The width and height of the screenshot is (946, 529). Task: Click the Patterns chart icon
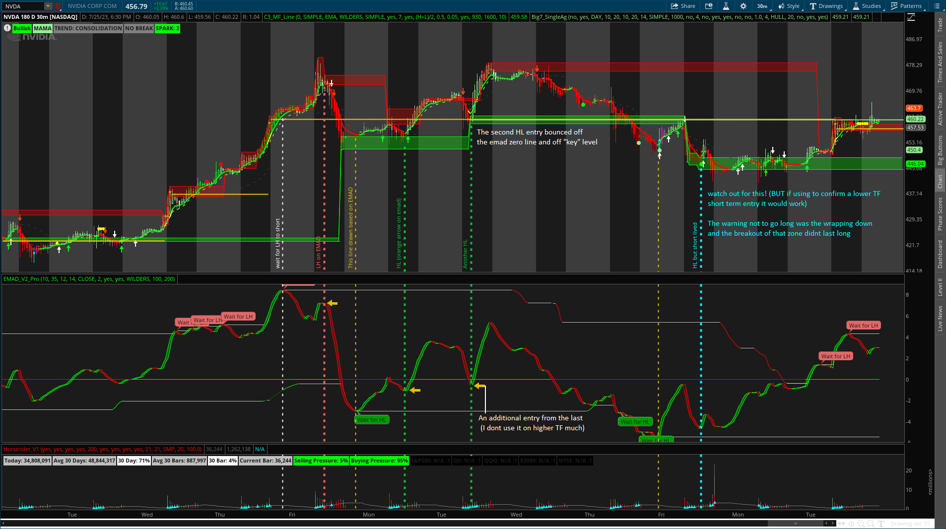pyautogui.click(x=894, y=6)
